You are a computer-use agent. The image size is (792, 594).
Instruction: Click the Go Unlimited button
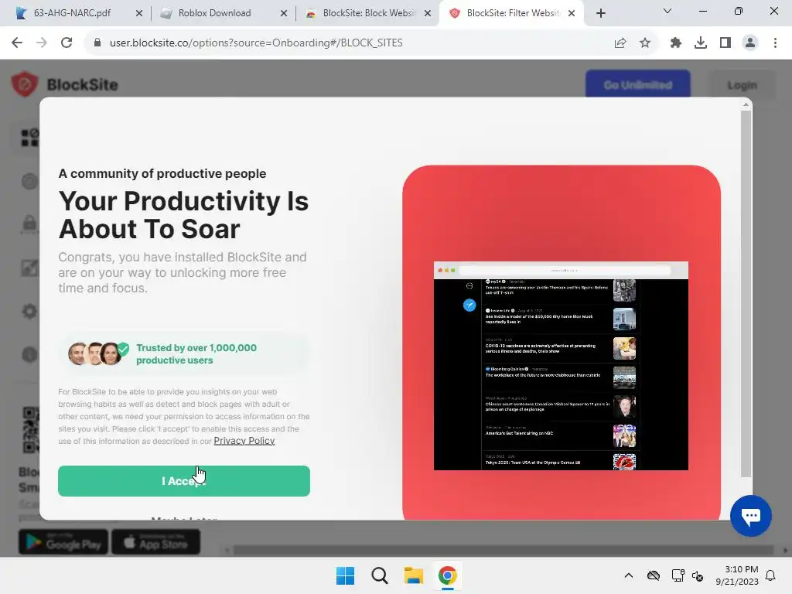click(x=638, y=85)
